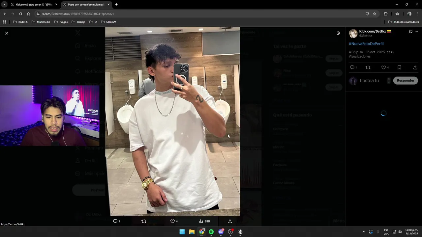422x237 pixels.
Task: Bookmark the post in the right panel
Action: tap(399, 67)
